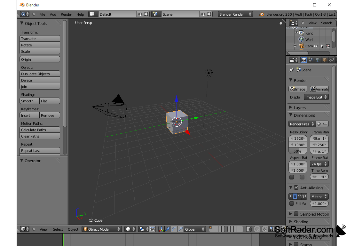Image resolution: width=354 pixels, height=246 pixels.
Task: Click the render Image button
Action: pyautogui.click(x=298, y=89)
